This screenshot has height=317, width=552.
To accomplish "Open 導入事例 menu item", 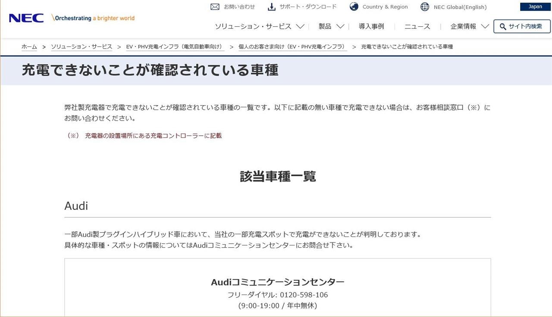I will pyautogui.click(x=371, y=26).
